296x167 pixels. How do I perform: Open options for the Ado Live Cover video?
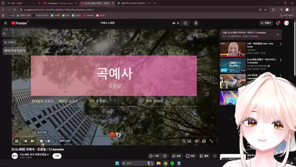coord(281,44)
